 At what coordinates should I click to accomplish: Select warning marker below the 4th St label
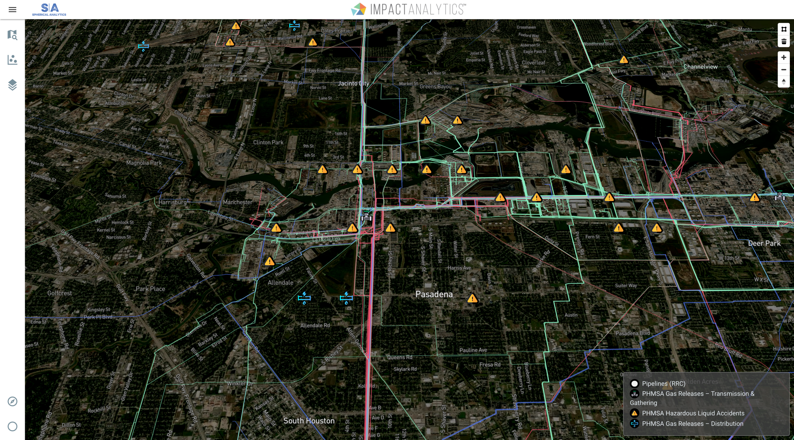pyautogui.click(x=322, y=169)
